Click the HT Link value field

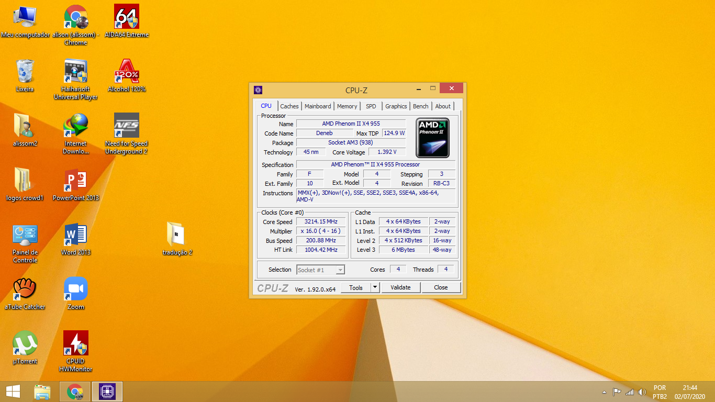pyautogui.click(x=321, y=250)
